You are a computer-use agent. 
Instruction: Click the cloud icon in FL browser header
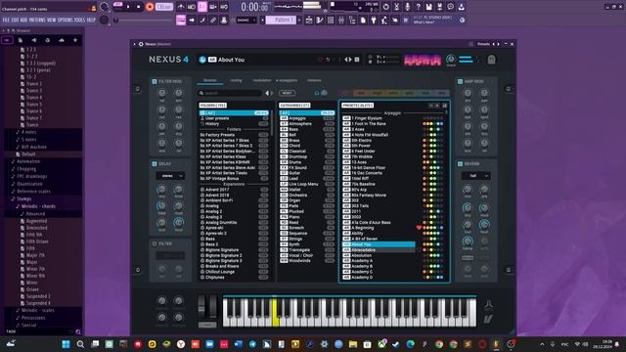(x=61, y=40)
